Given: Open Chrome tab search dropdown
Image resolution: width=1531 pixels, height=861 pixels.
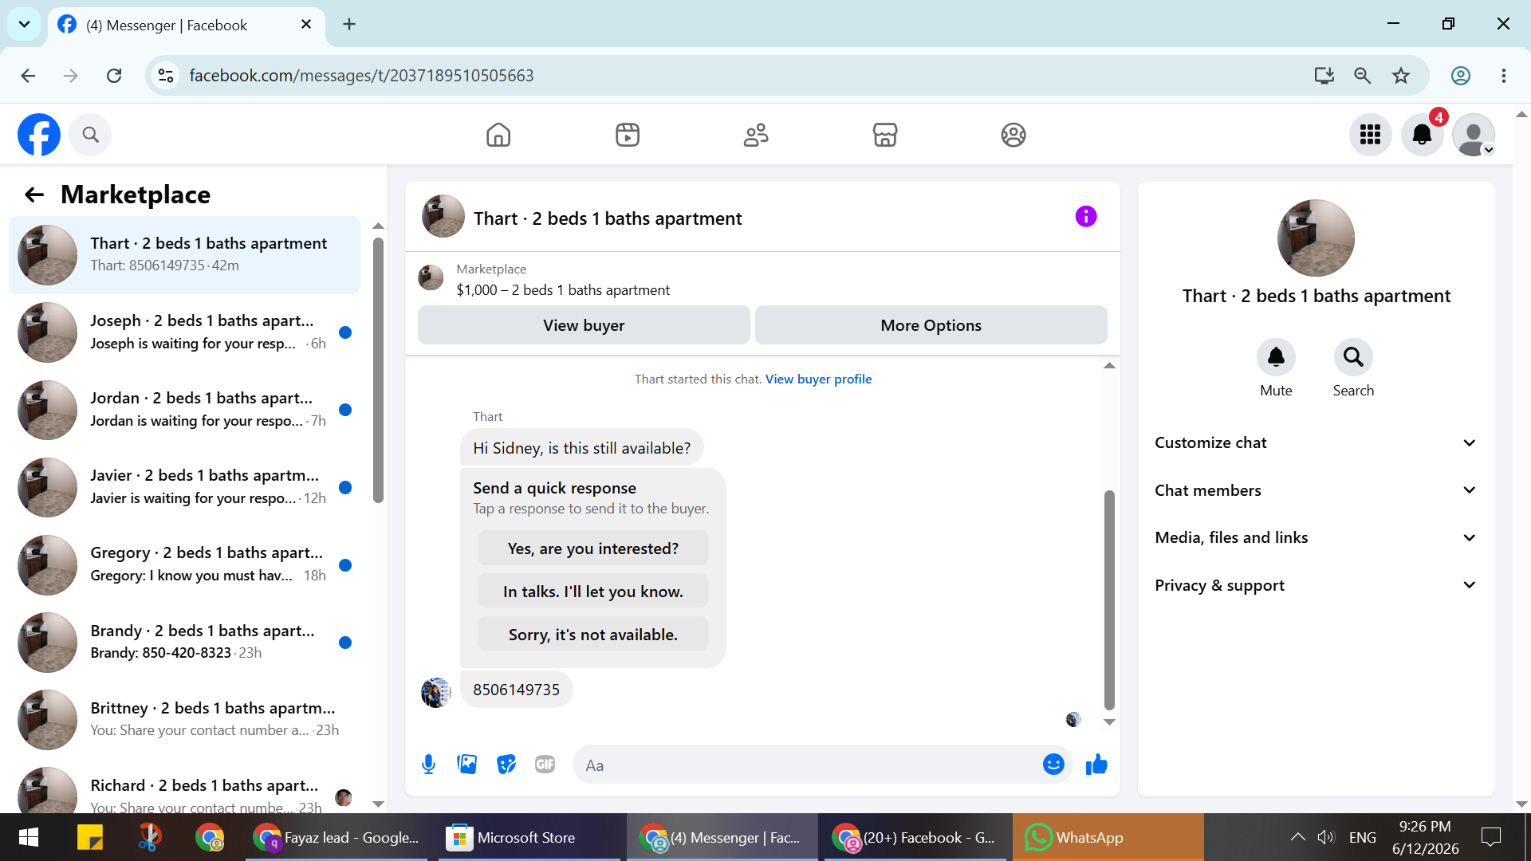Looking at the screenshot, I should point(24,24).
